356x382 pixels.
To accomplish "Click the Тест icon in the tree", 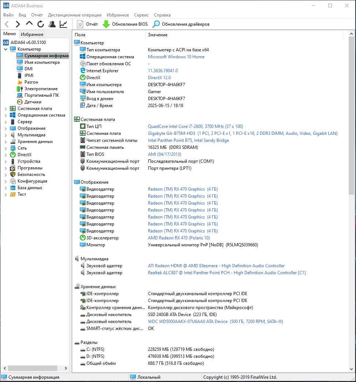I will coord(13,194).
